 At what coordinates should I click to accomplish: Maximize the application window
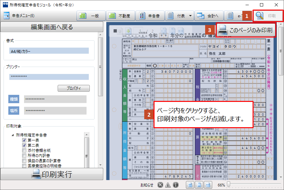261,5
